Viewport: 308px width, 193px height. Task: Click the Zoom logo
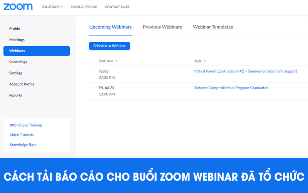[x=18, y=7]
